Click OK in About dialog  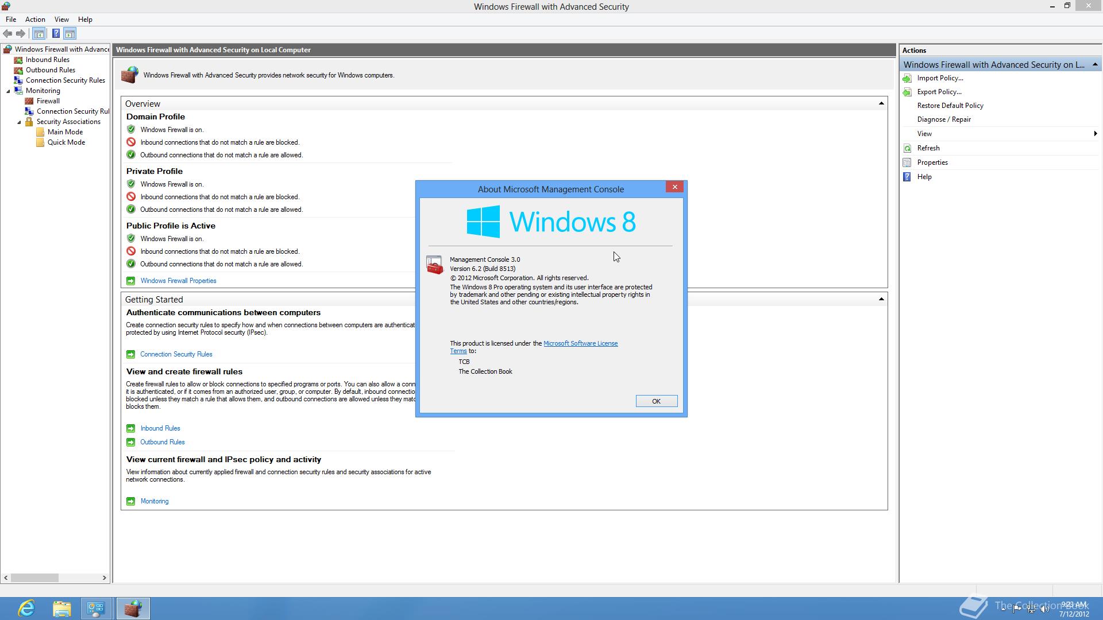point(656,401)
